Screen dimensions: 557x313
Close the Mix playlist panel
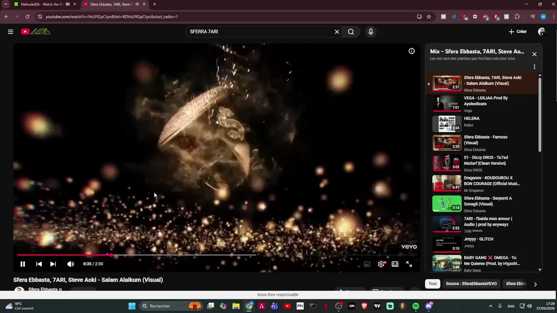[x=534, y=54]
